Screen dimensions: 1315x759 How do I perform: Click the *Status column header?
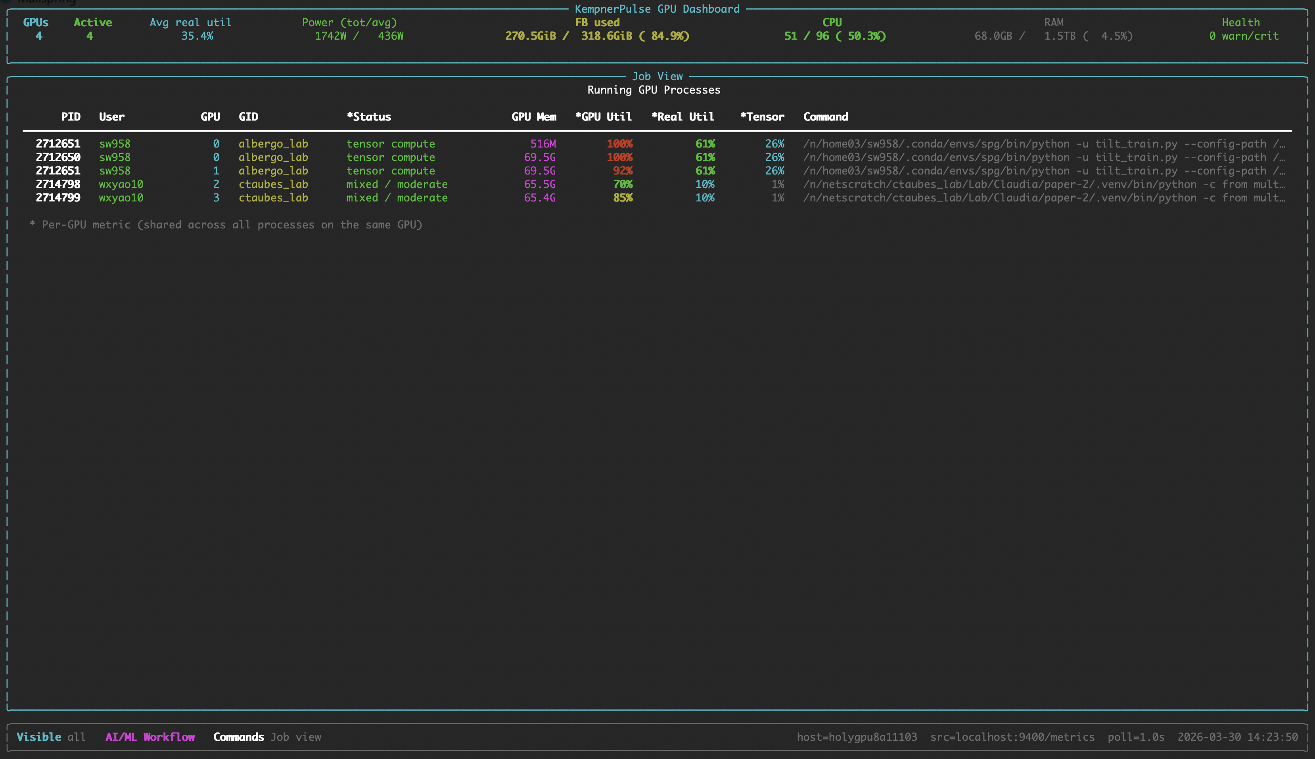pyautogui.click(x=368, y=117)
